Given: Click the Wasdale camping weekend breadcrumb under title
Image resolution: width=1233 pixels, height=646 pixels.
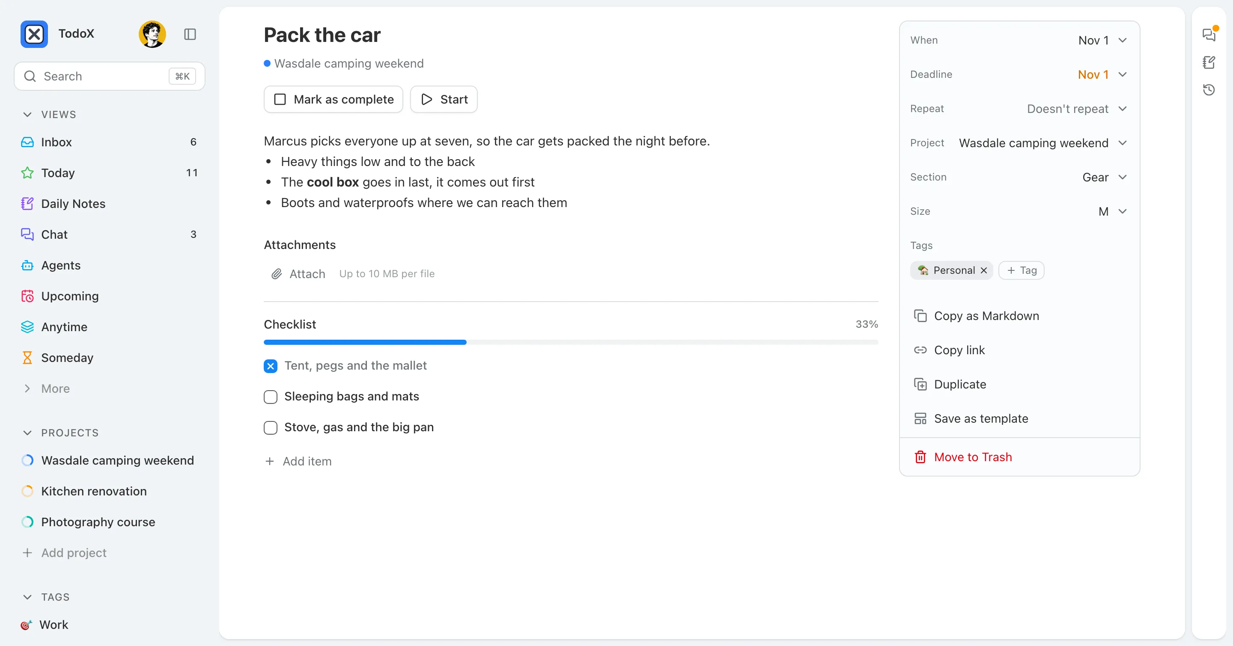Looking at the screenshot, I should tap(348, 64).
